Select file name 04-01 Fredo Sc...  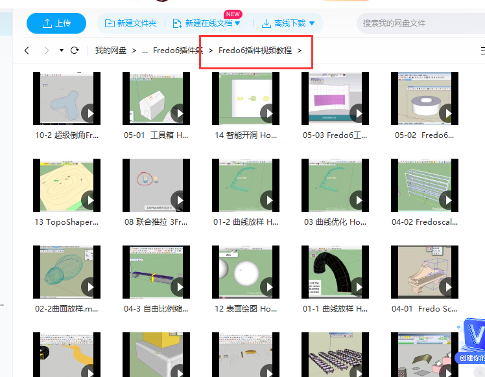(424, 309)
